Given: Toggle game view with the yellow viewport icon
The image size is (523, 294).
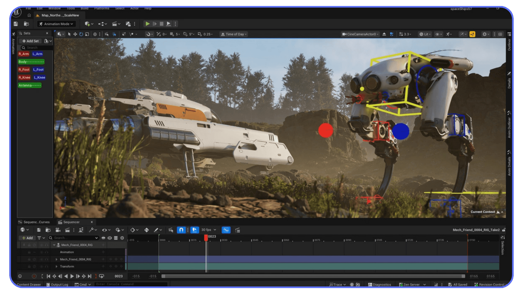Looking at the screenshot, I should 473,34.
